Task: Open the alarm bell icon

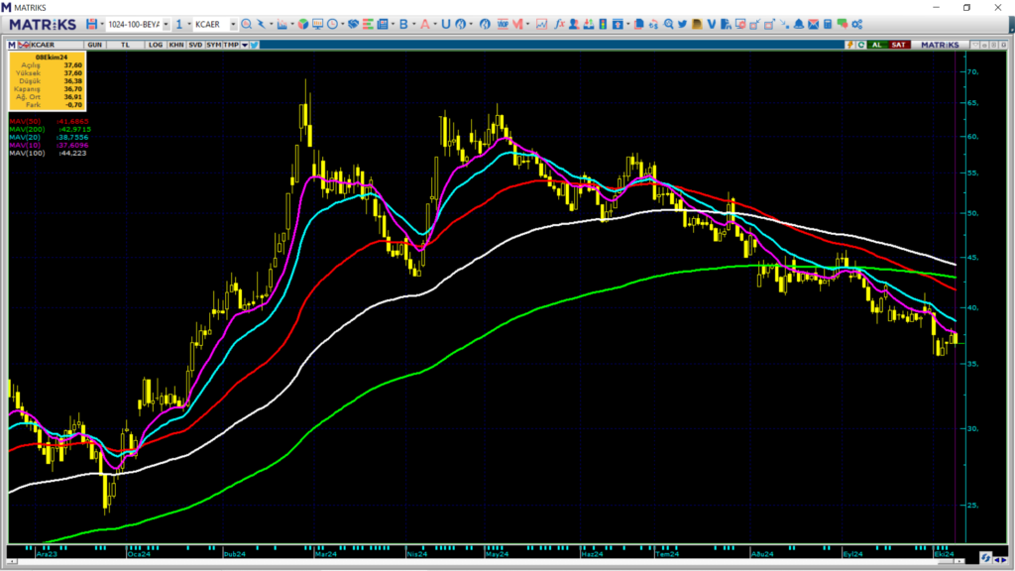Action: pyautogui.click(x=799, y=24)
